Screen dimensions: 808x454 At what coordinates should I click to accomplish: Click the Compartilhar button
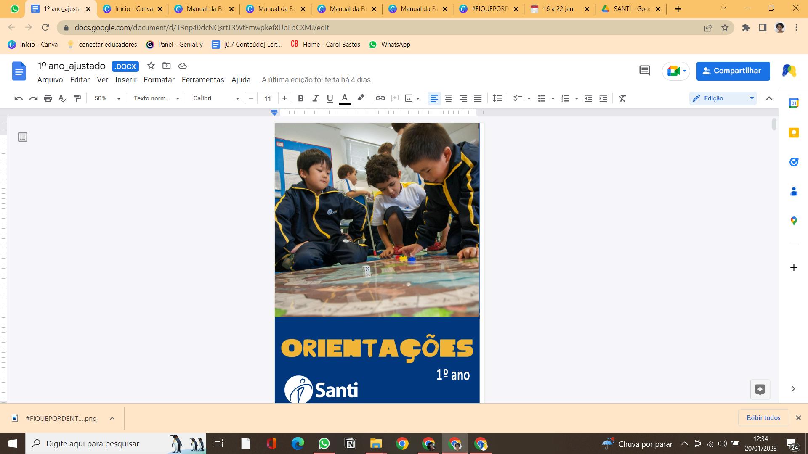point(733,71)
